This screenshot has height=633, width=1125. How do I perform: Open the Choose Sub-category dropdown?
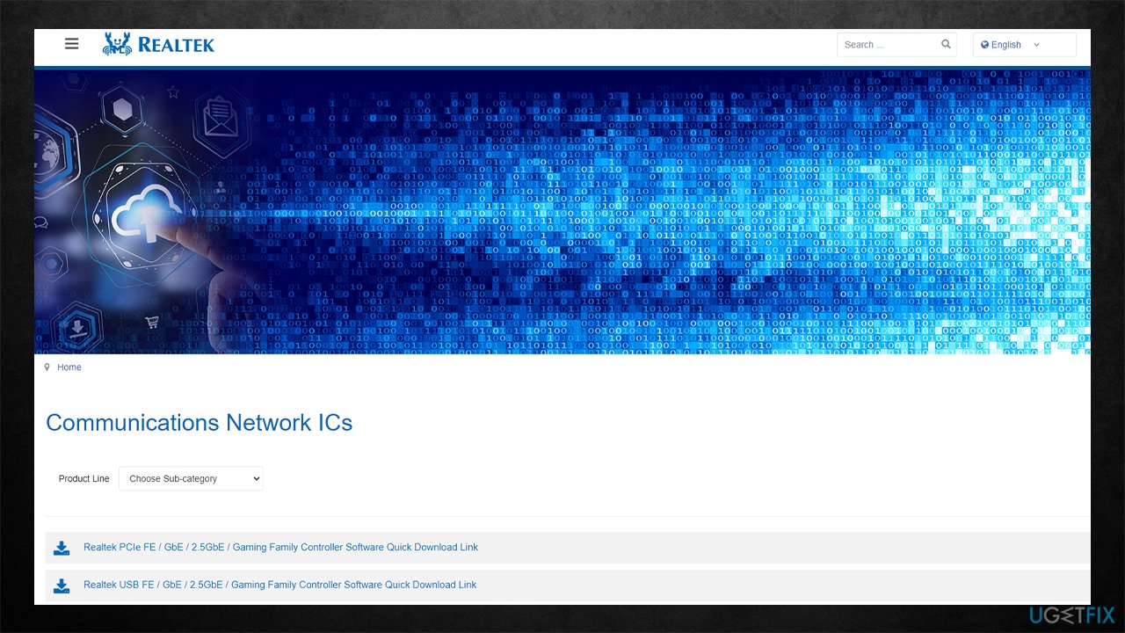191,478
